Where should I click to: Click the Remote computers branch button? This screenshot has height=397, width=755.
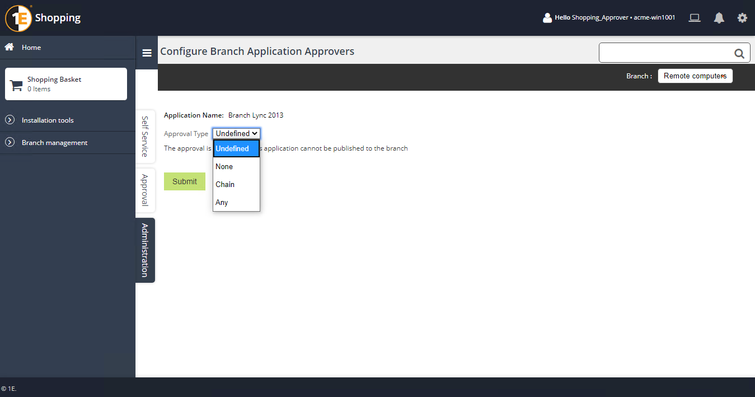pyautogui.click(x=695, y=76)
